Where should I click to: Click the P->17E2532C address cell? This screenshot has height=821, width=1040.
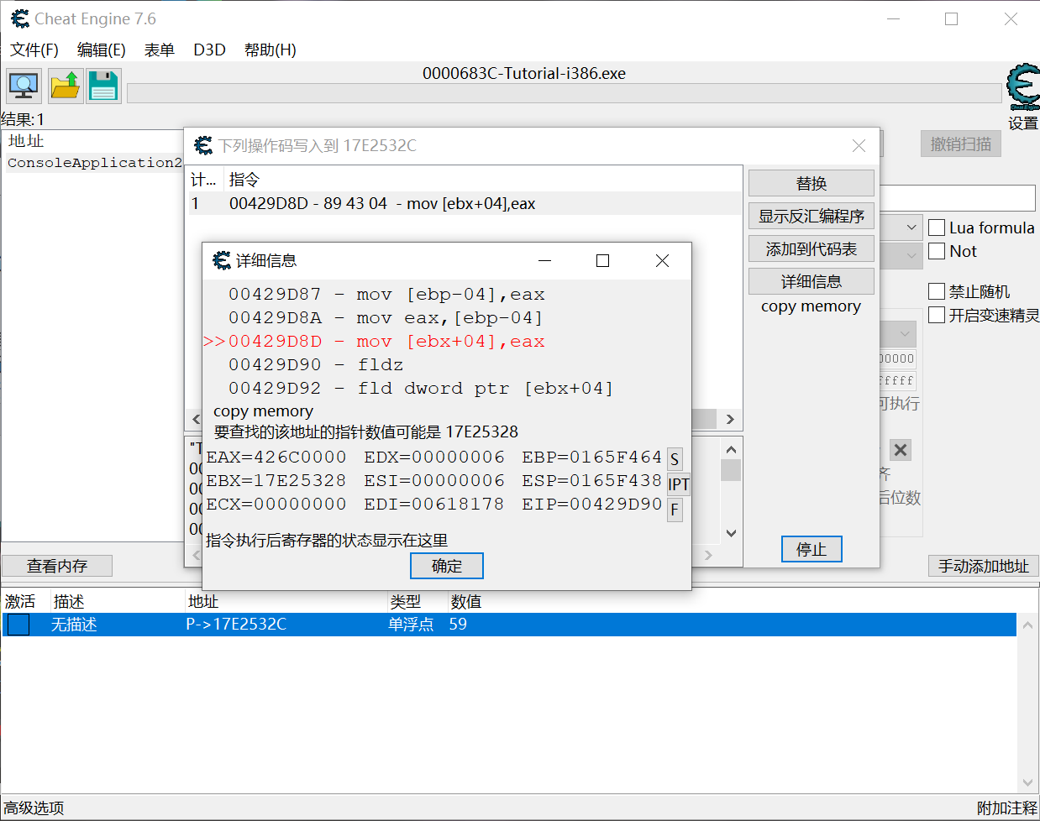[x=236, y=624]
